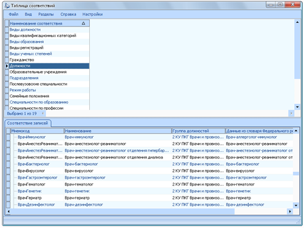Sort by Мнемокод column header
Screen dimensions: 304x228
tap(37, 131)
